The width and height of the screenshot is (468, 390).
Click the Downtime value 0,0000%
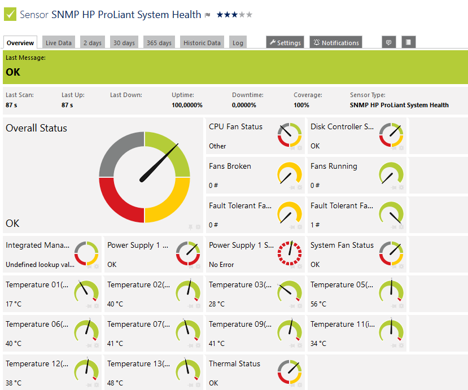(x=244, y=105)
